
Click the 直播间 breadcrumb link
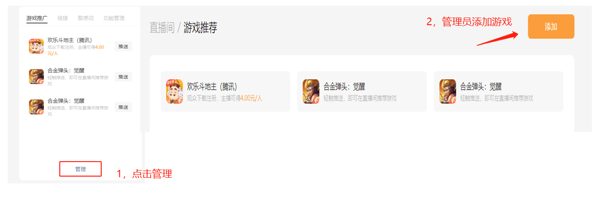point(162,27)
